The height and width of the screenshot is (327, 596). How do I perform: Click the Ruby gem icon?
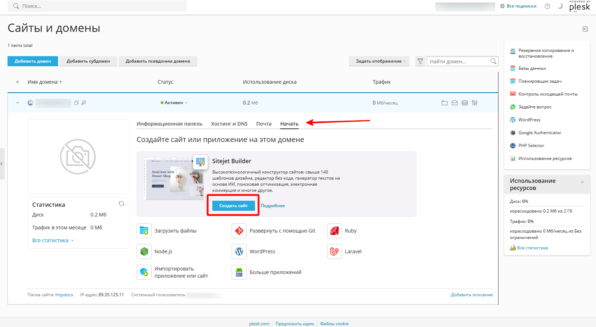click(x=335, y=231)
